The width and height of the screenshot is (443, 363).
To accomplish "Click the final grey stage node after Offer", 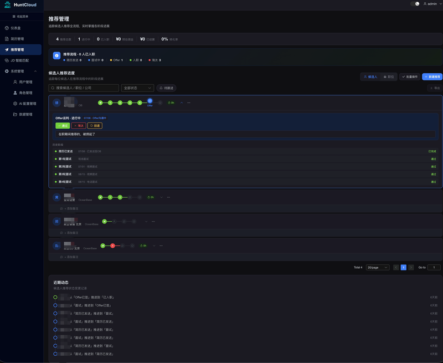I will pos(160,103).
